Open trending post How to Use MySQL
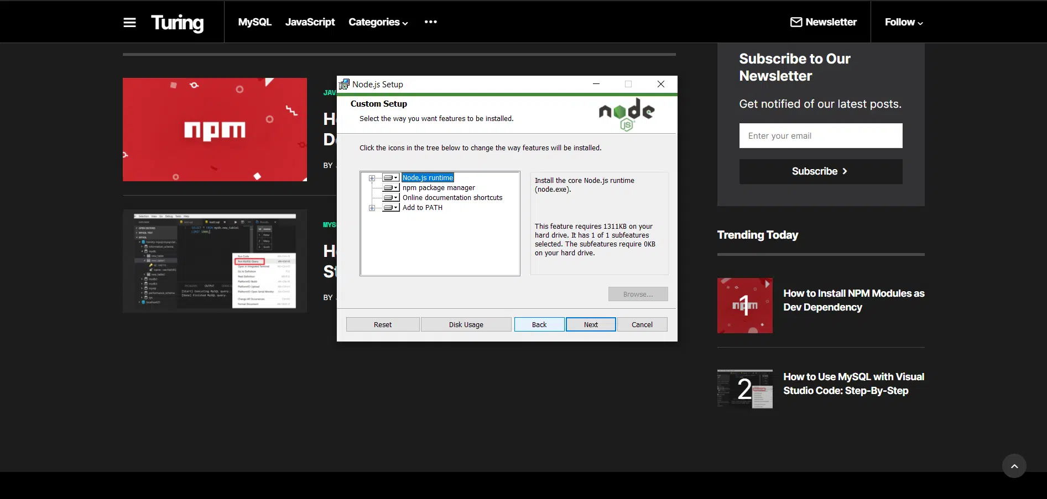 point(853,384)
